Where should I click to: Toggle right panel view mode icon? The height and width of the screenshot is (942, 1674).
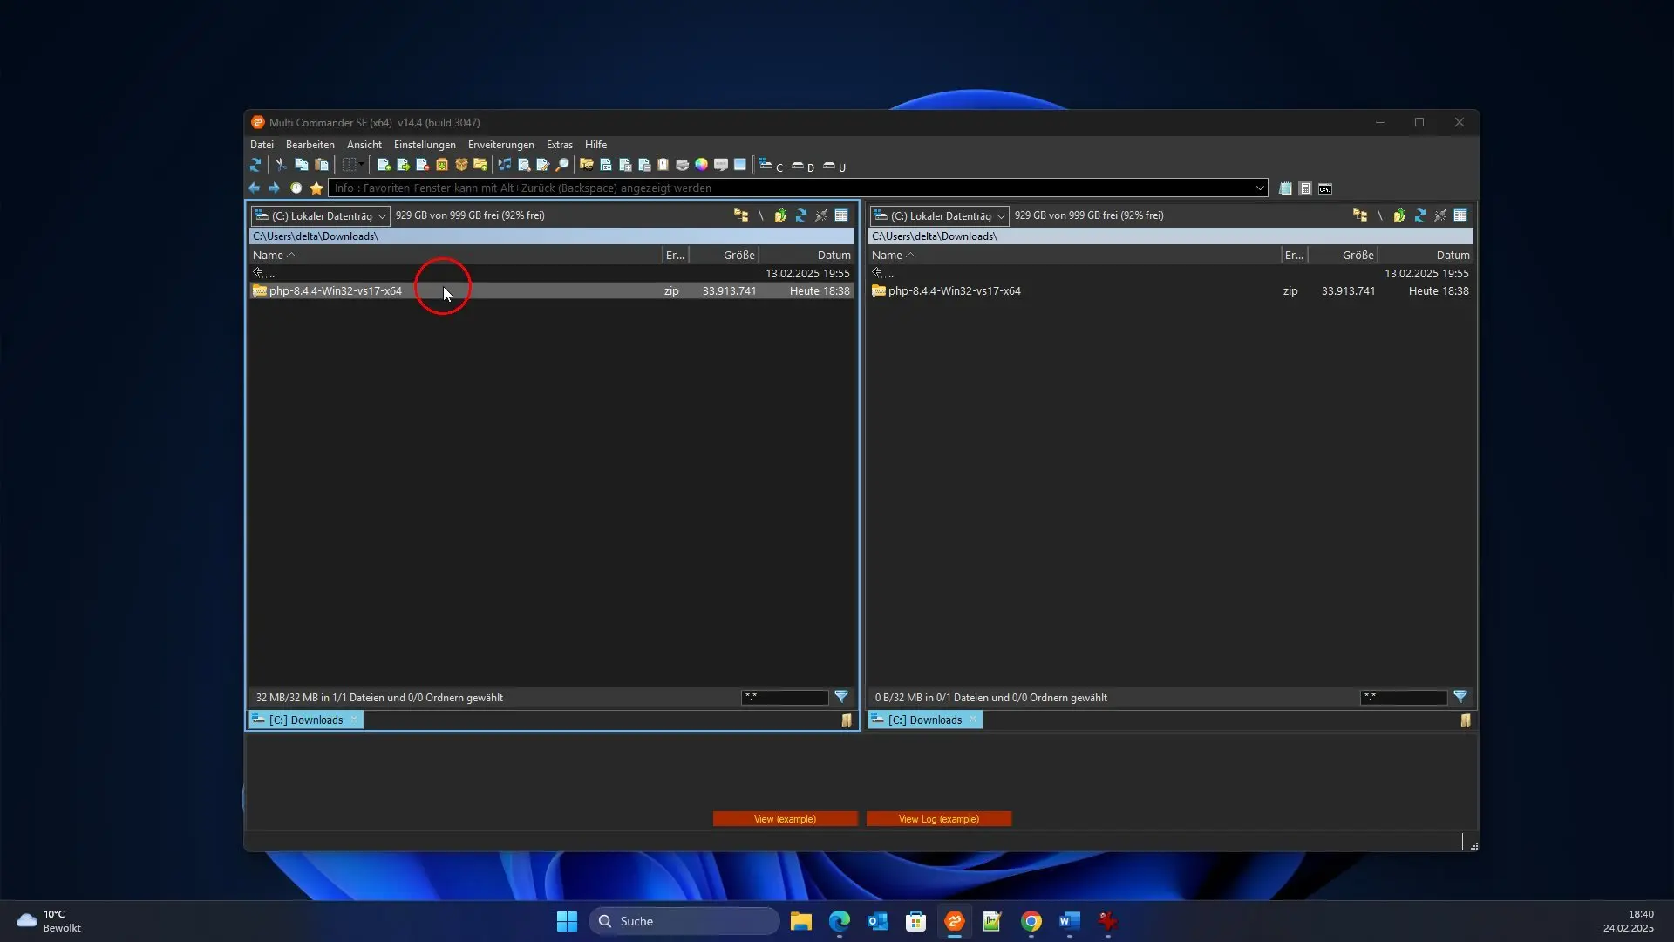pyautogui.click(x=1460, y=215)
